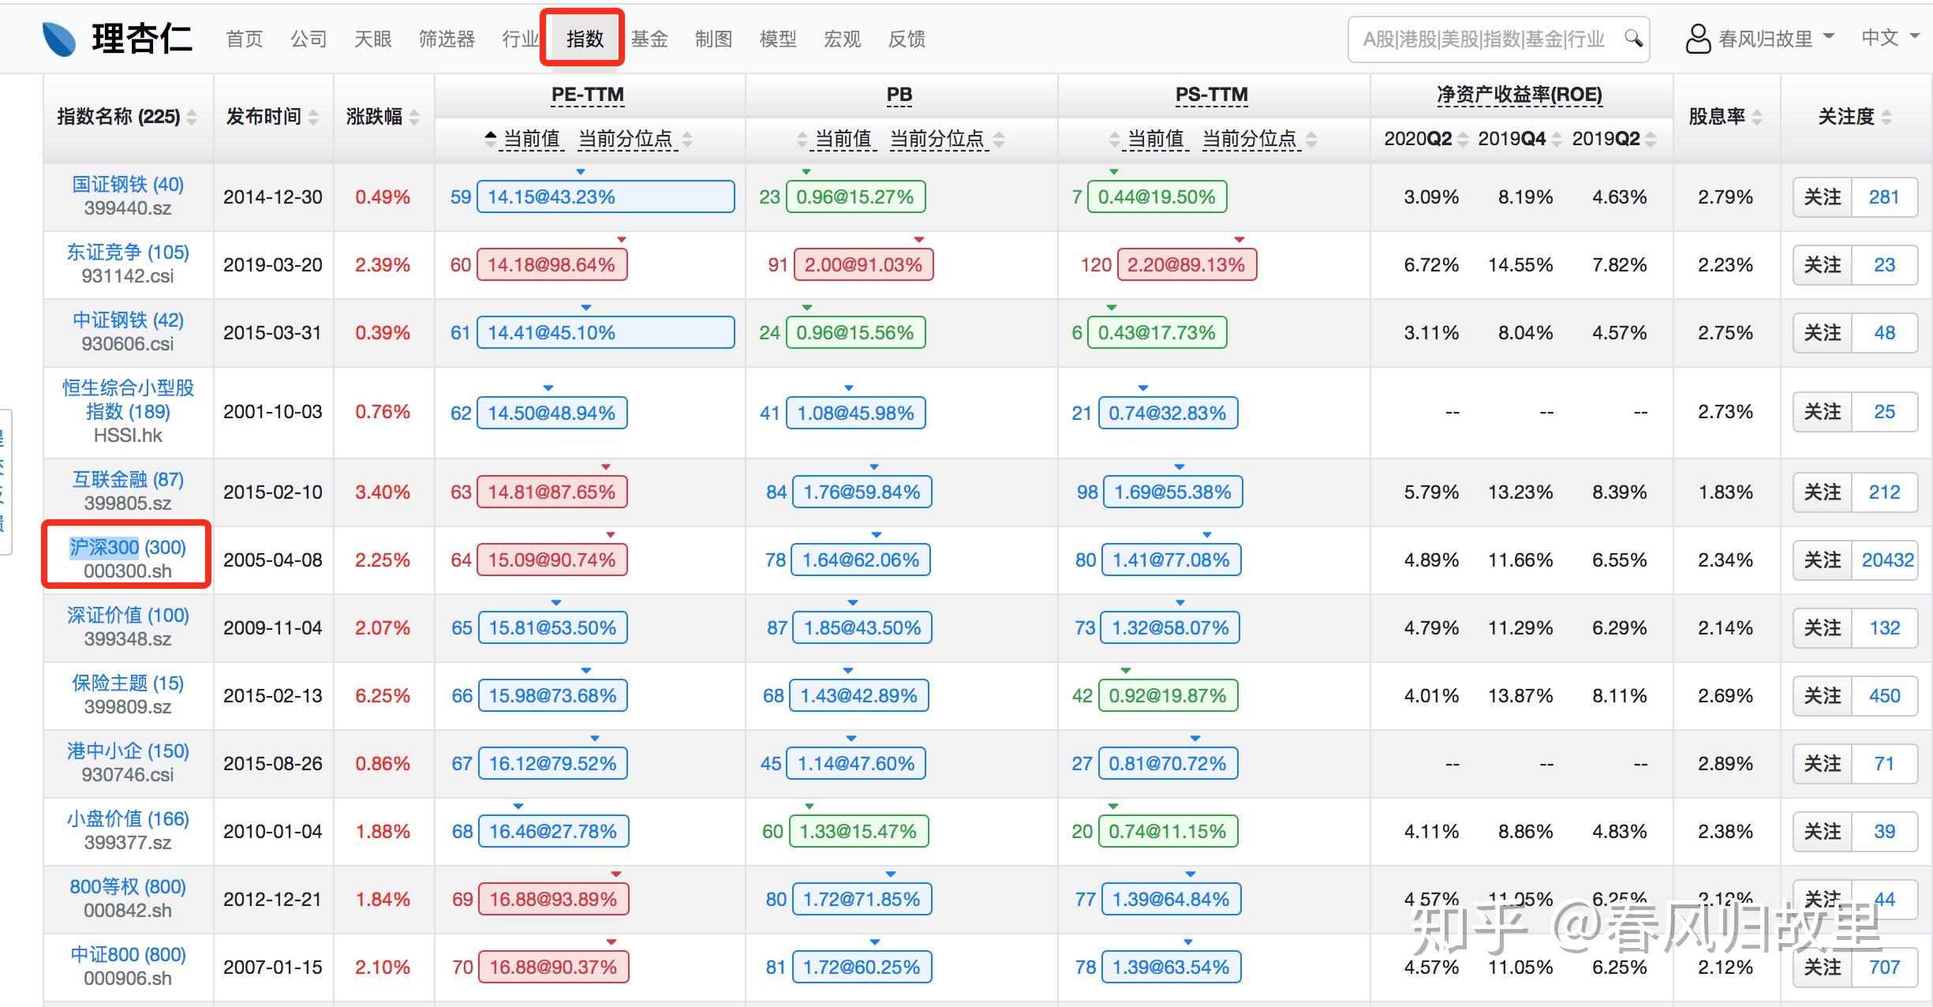1933x1007 pixels.
Task: Sort by 股息率 column arrows
Action: coord(1757,118)
